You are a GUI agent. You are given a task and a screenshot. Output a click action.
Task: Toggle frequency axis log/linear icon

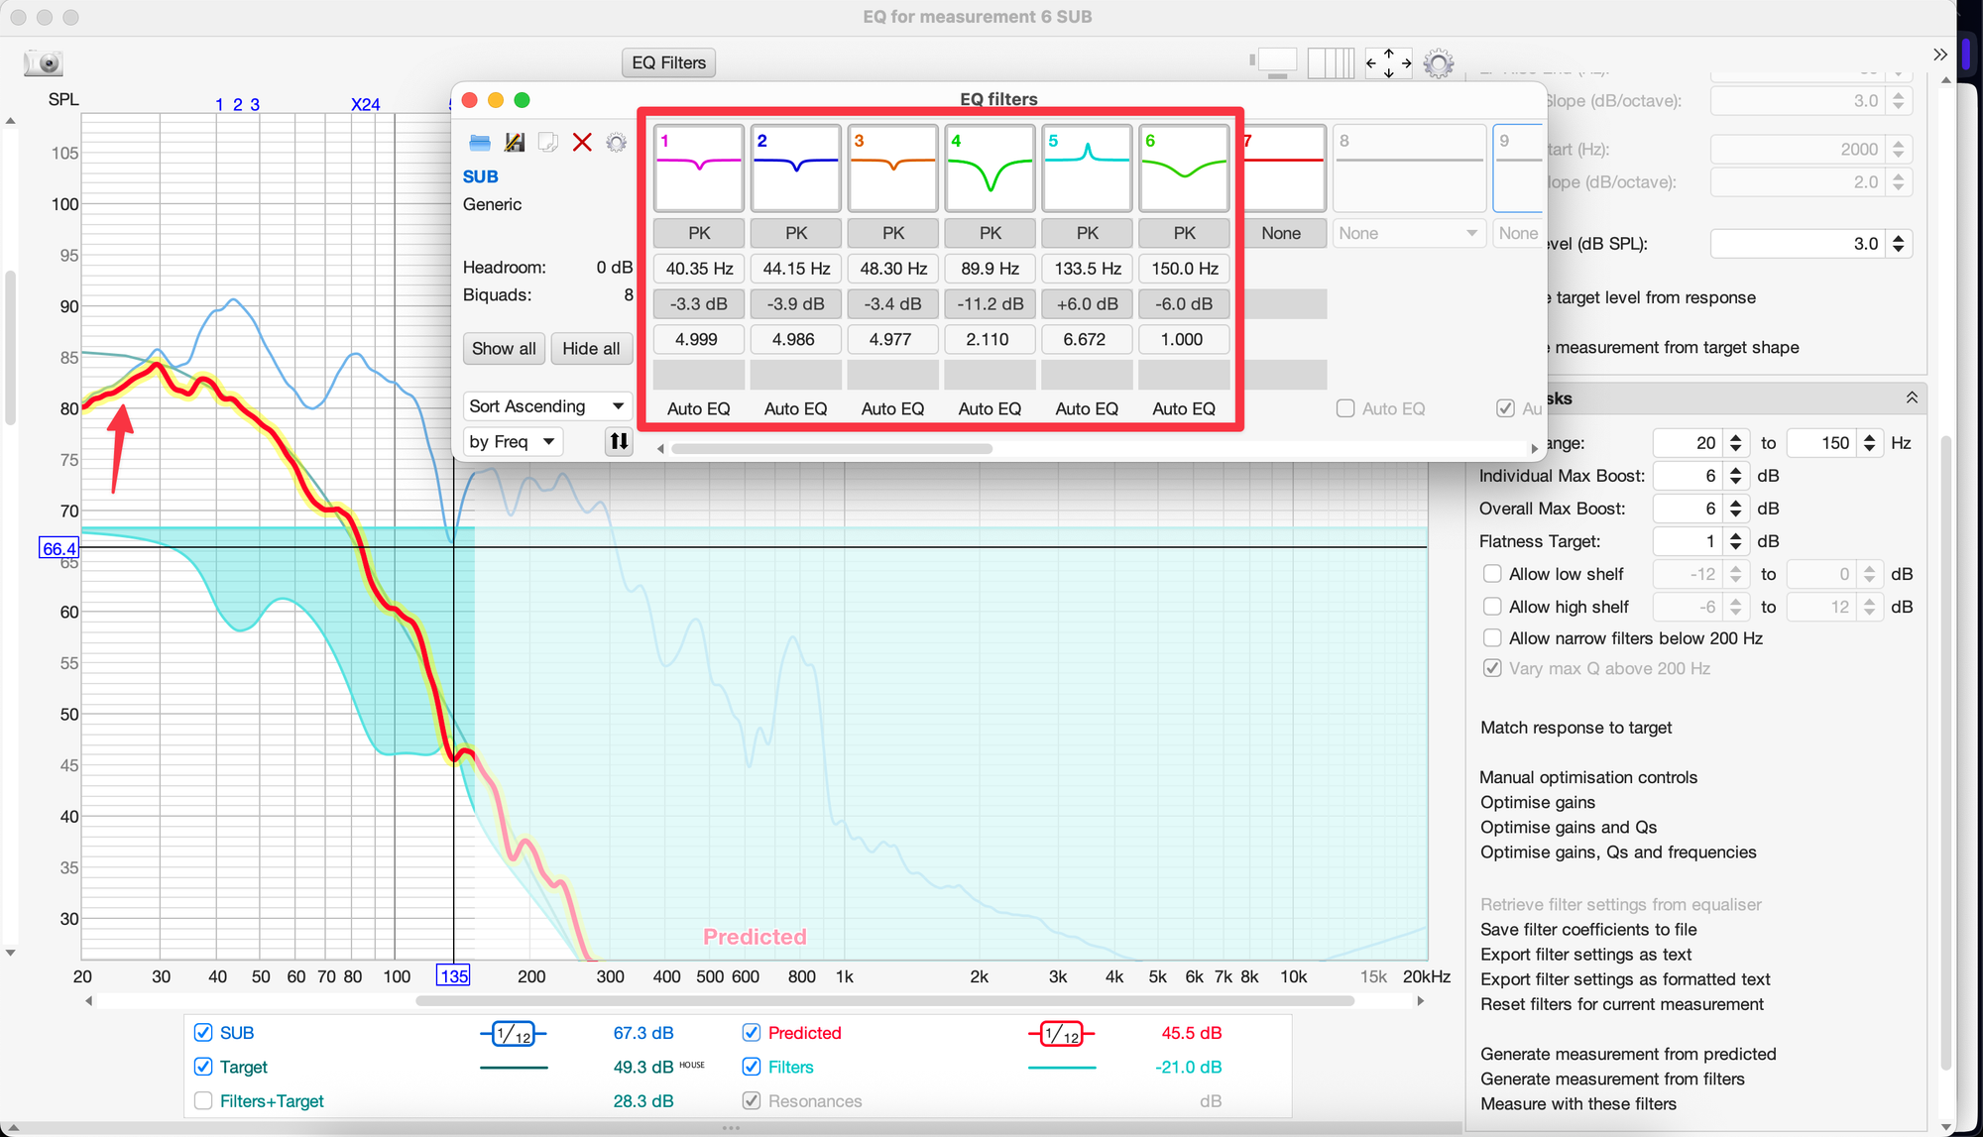1331,63
